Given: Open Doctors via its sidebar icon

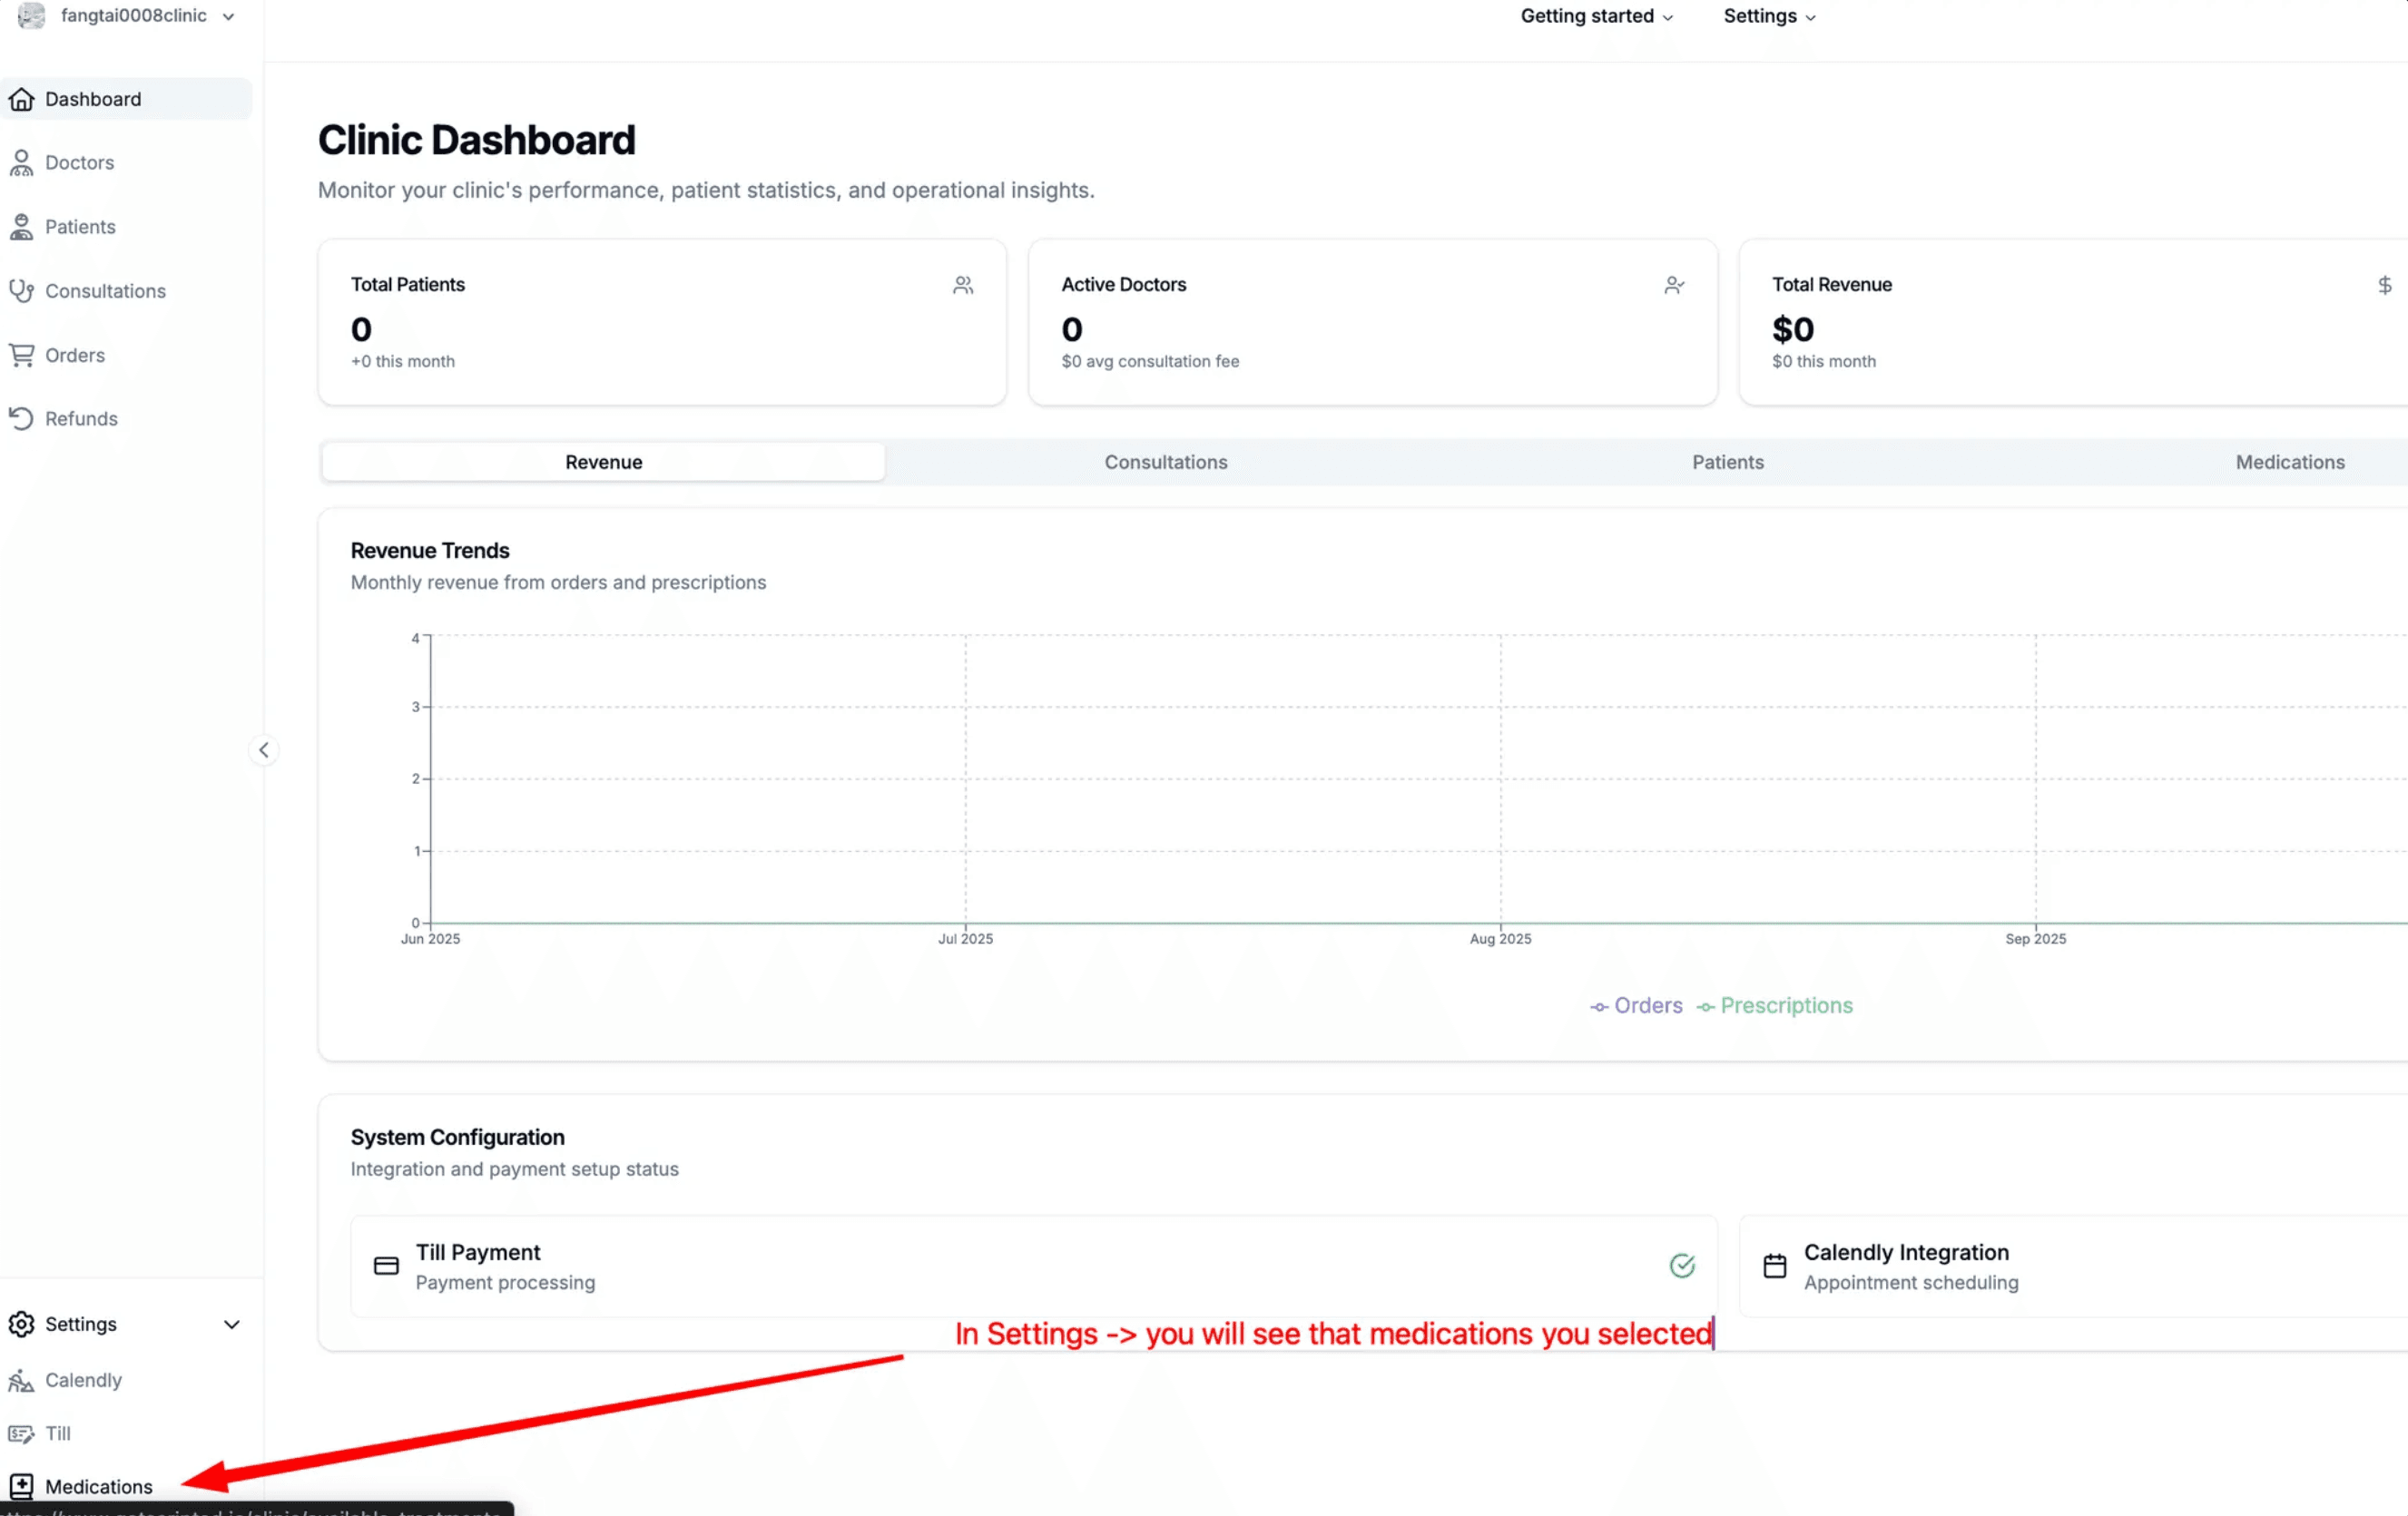Looking at the screenshot, I should [21, 163].
